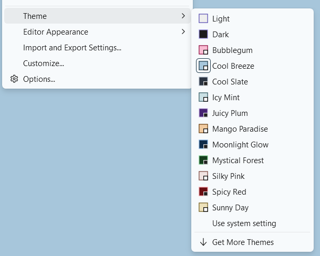Click the Dark theme swatch icon

tap(203, 35)
